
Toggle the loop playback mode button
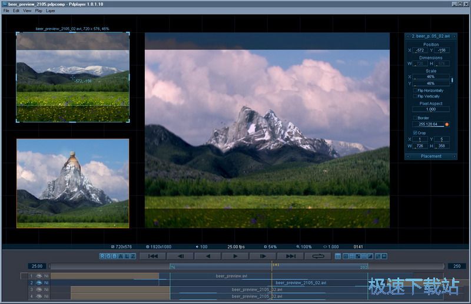click(x=319, y=256)
